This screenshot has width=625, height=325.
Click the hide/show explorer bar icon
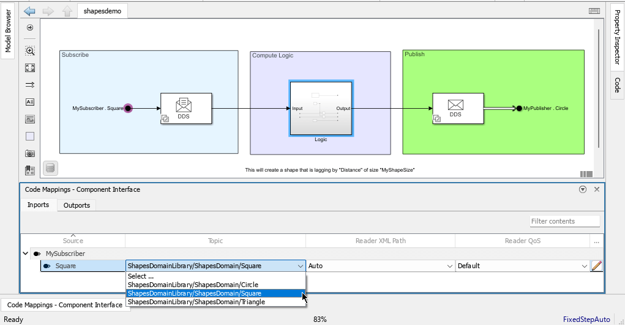[30, 27]
